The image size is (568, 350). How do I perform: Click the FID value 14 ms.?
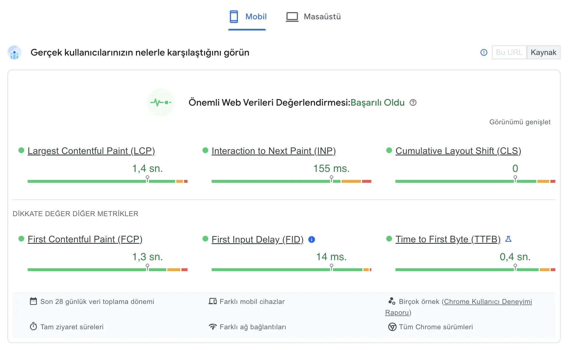332,257
